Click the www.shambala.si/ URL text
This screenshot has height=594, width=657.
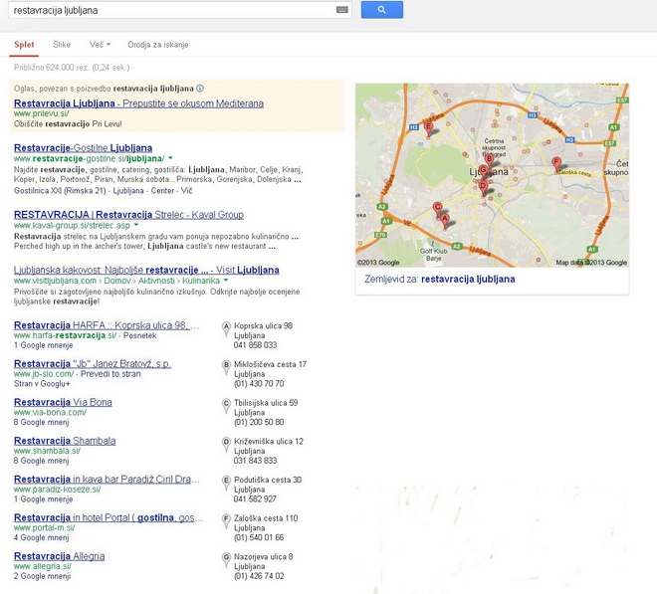coord(47,451)
